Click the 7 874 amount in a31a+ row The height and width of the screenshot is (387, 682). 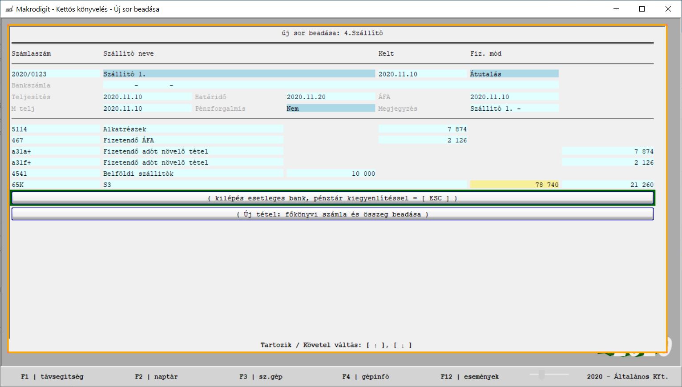[x=608, y=151]
